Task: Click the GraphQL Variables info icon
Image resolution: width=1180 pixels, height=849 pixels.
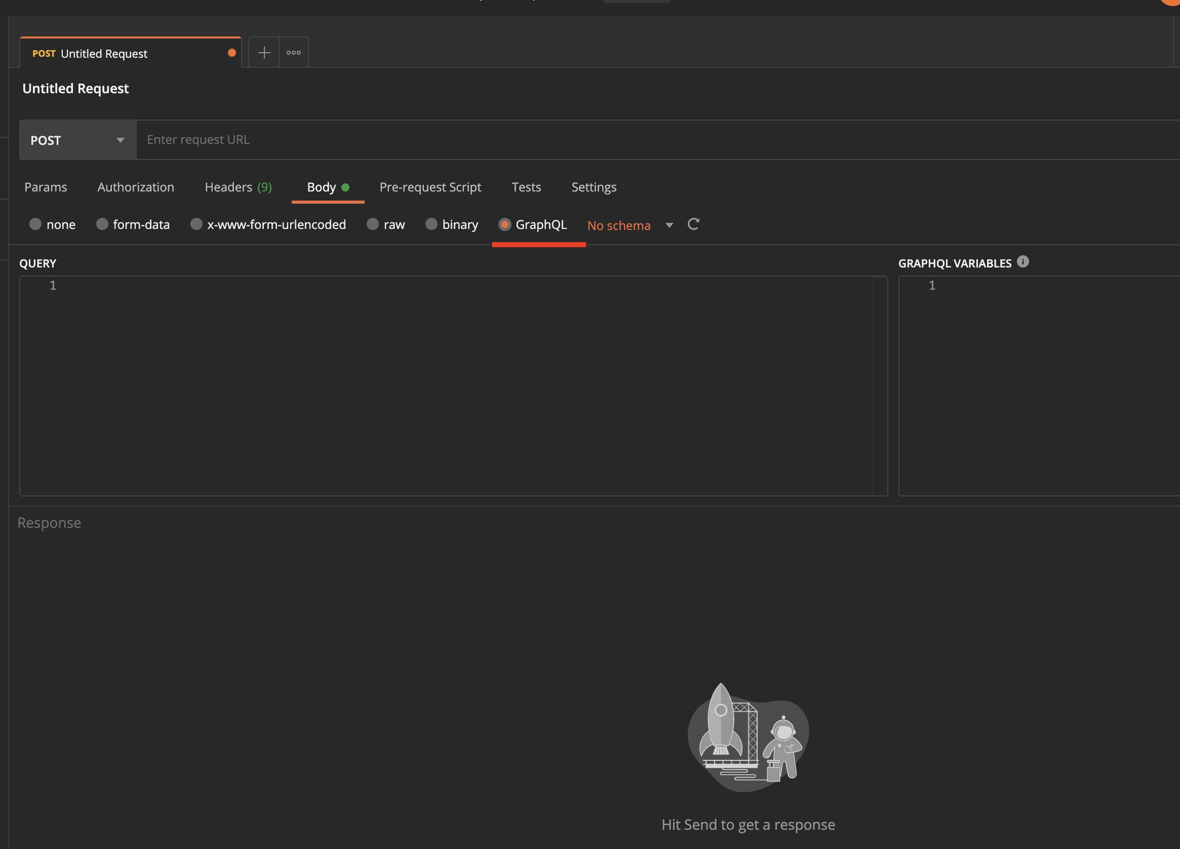Action: [1022, 262]
